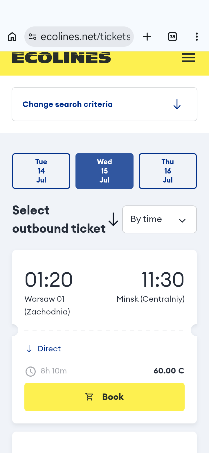The height and width of the screenshot is (465, 209).
Task: Open the Ecolines hamburger menu
Action: pyautogui.click(x=188, y=58)
